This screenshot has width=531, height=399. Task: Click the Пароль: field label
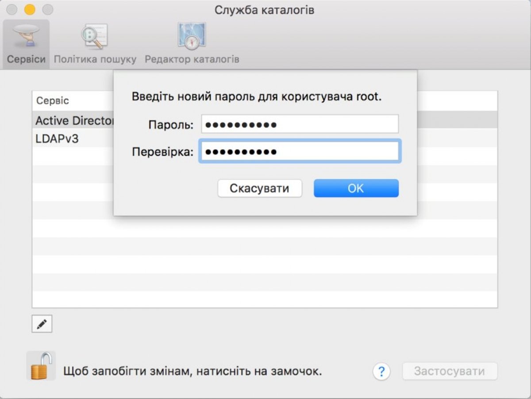tap(171, 125)
